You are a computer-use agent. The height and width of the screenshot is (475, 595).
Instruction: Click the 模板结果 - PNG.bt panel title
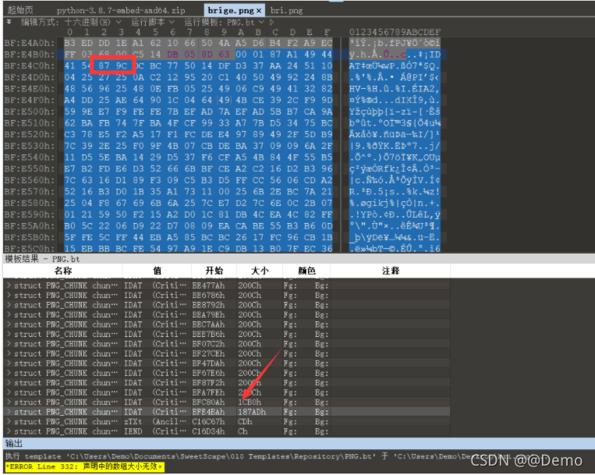pyautogui.click(x=42, y=259)
